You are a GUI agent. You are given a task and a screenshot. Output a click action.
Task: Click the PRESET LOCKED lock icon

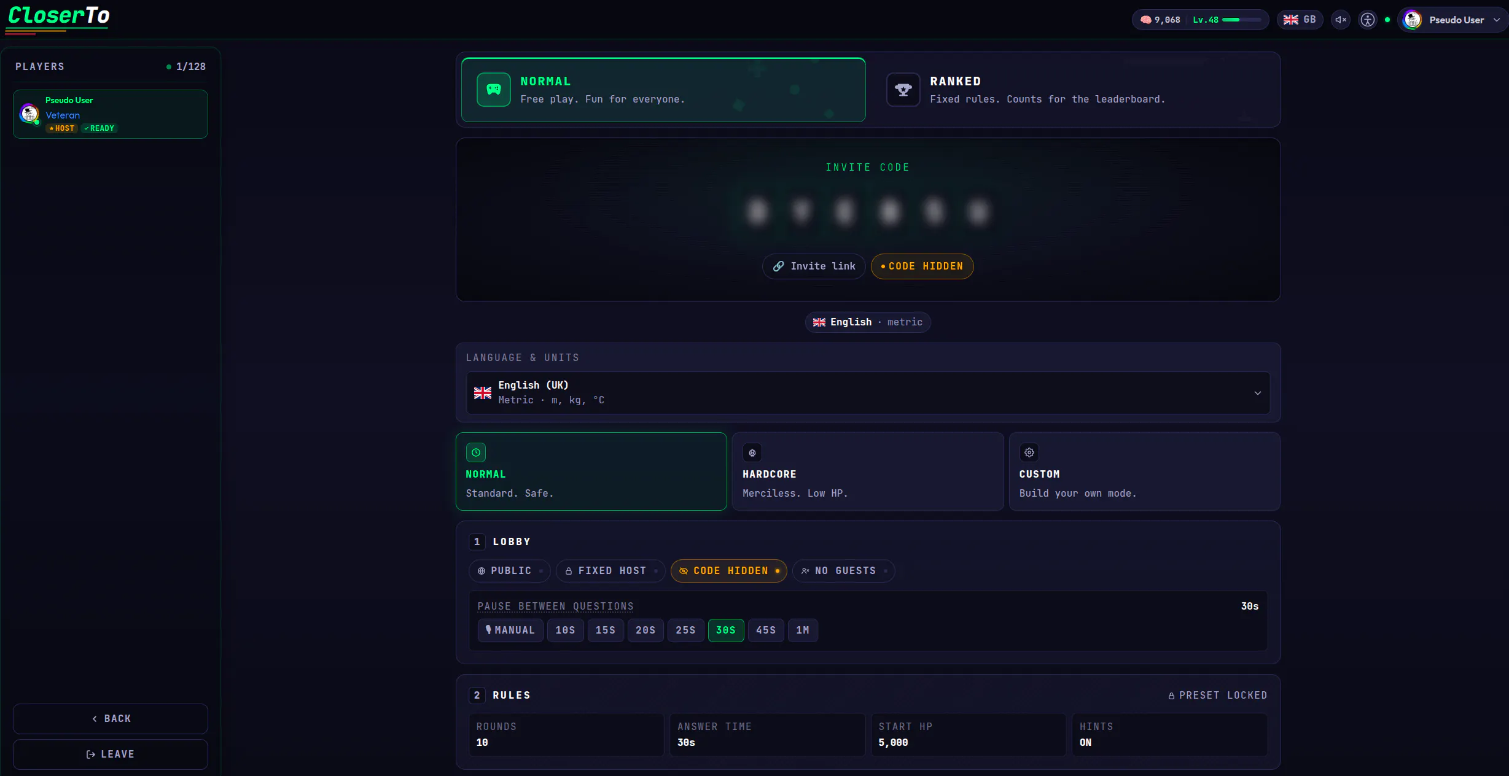click(1171, 696)
